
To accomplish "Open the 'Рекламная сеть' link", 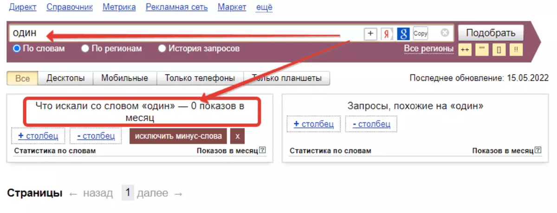I will click(x=177, y=7).
